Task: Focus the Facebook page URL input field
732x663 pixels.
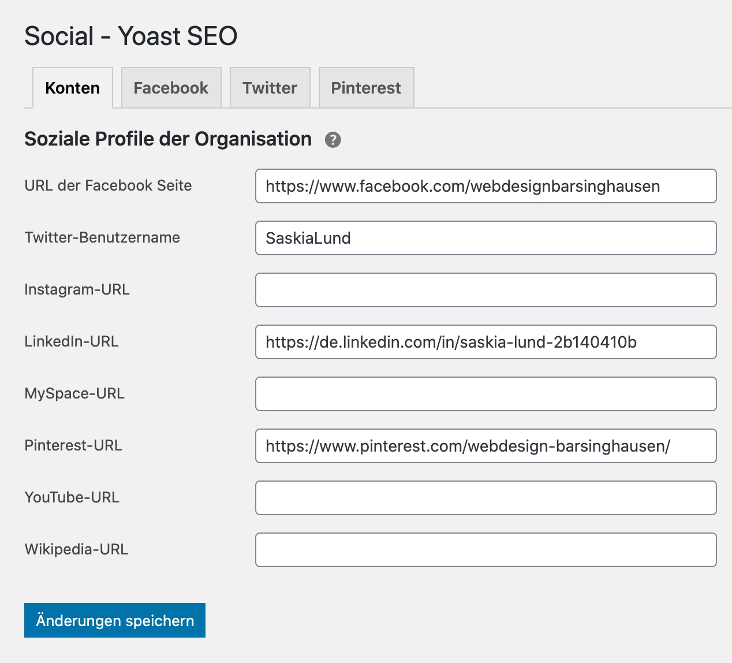Action: coord(485,186)
